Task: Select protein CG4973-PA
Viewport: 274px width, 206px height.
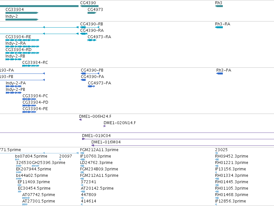Action: coord(91,87)
